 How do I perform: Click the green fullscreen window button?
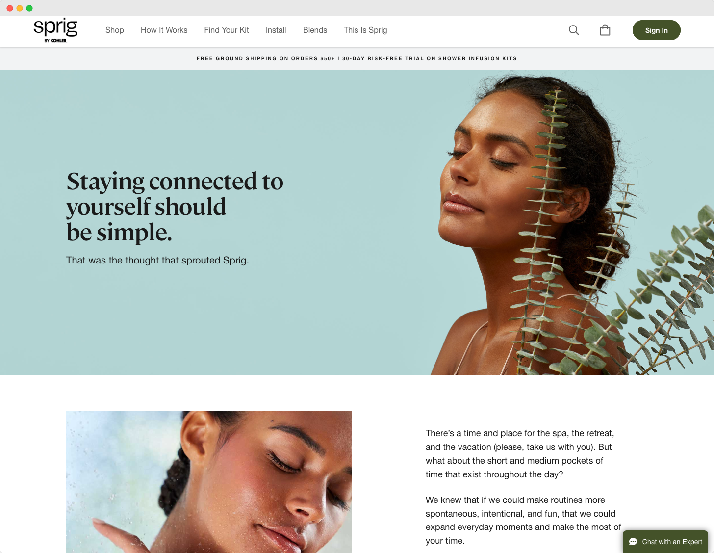pos(29,8)
